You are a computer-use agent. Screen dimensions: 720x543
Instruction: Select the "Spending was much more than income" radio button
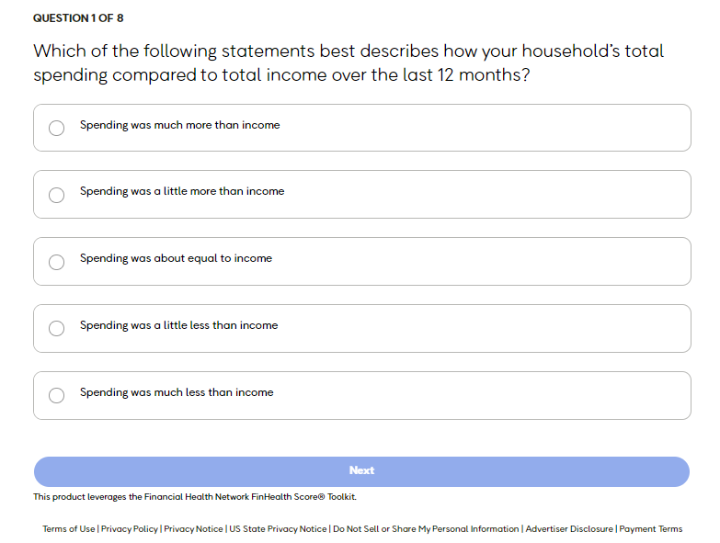(56, 128)
